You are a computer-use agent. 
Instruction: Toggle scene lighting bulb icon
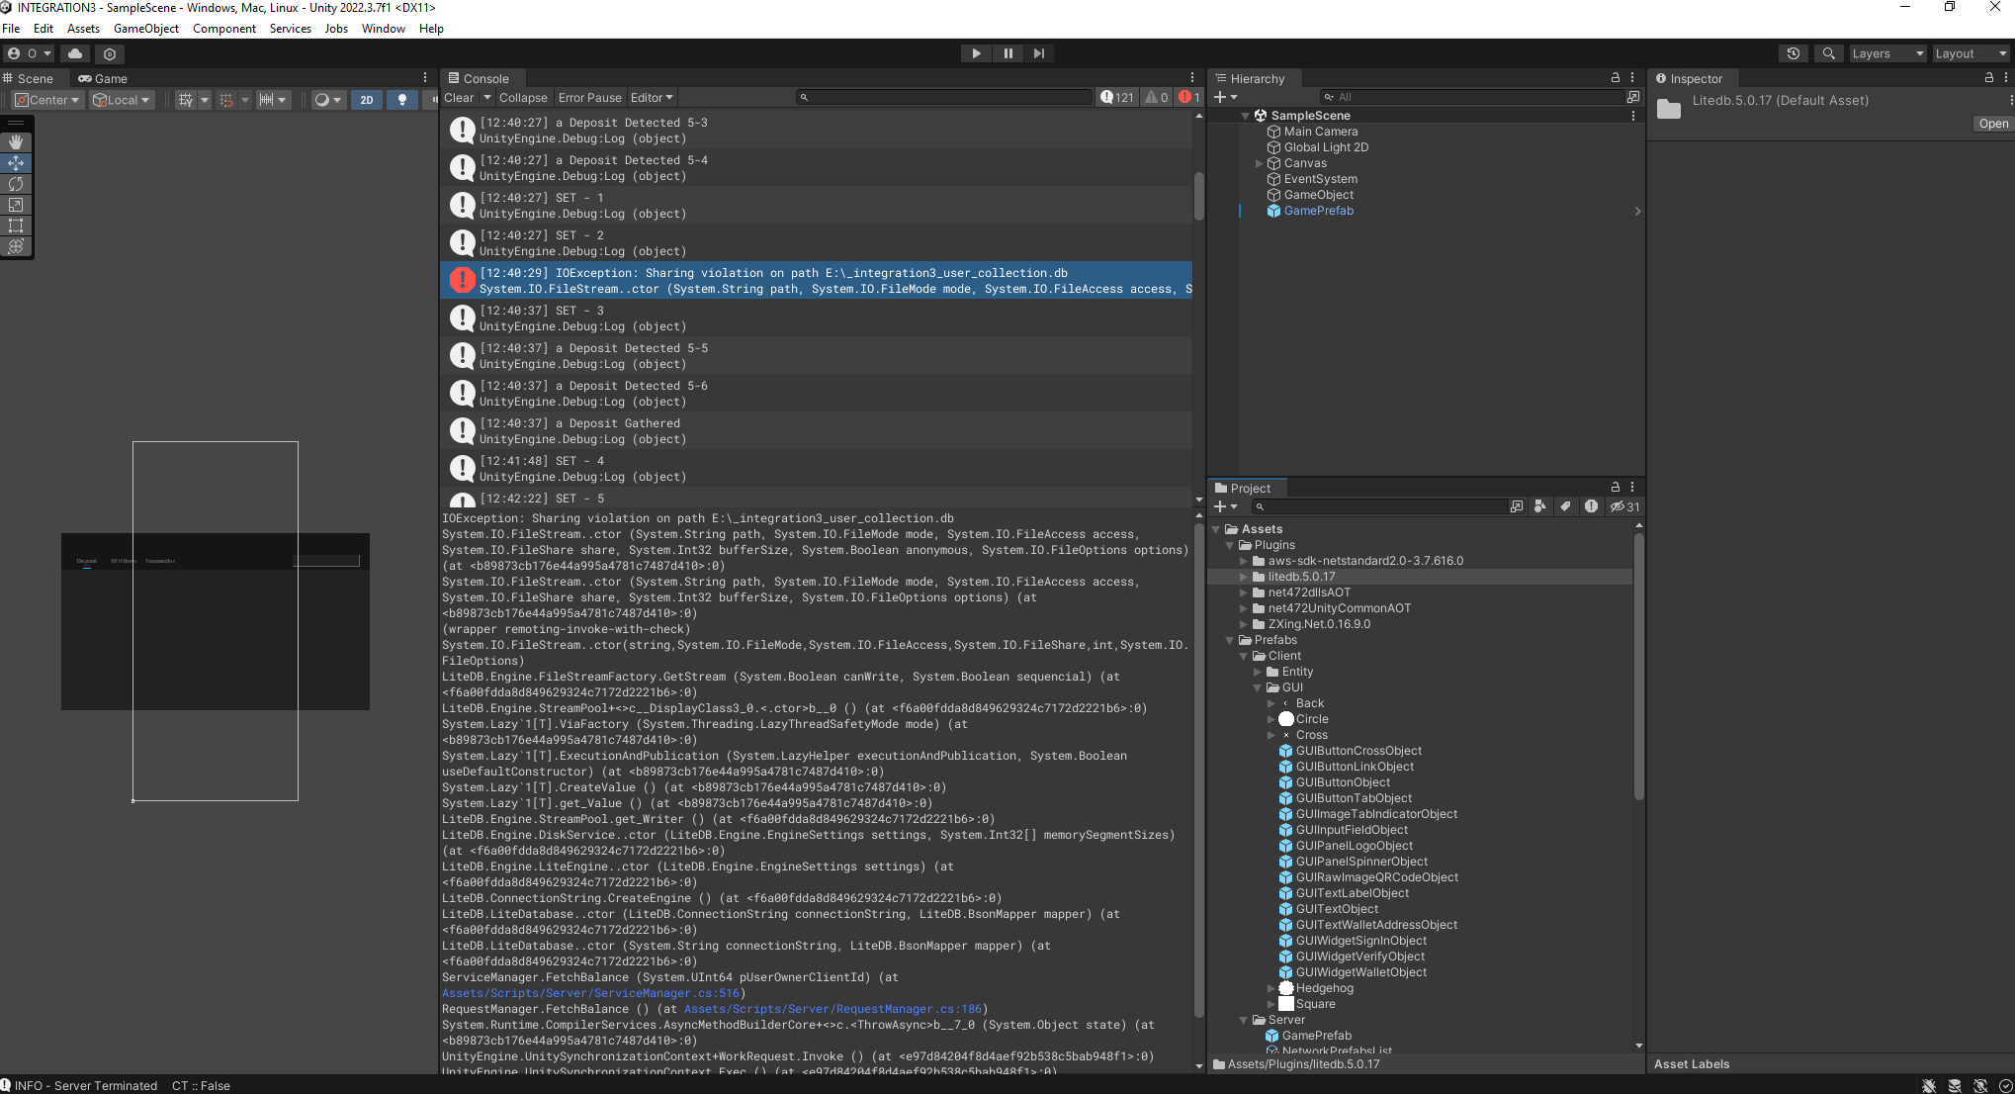tap(403, 100)
